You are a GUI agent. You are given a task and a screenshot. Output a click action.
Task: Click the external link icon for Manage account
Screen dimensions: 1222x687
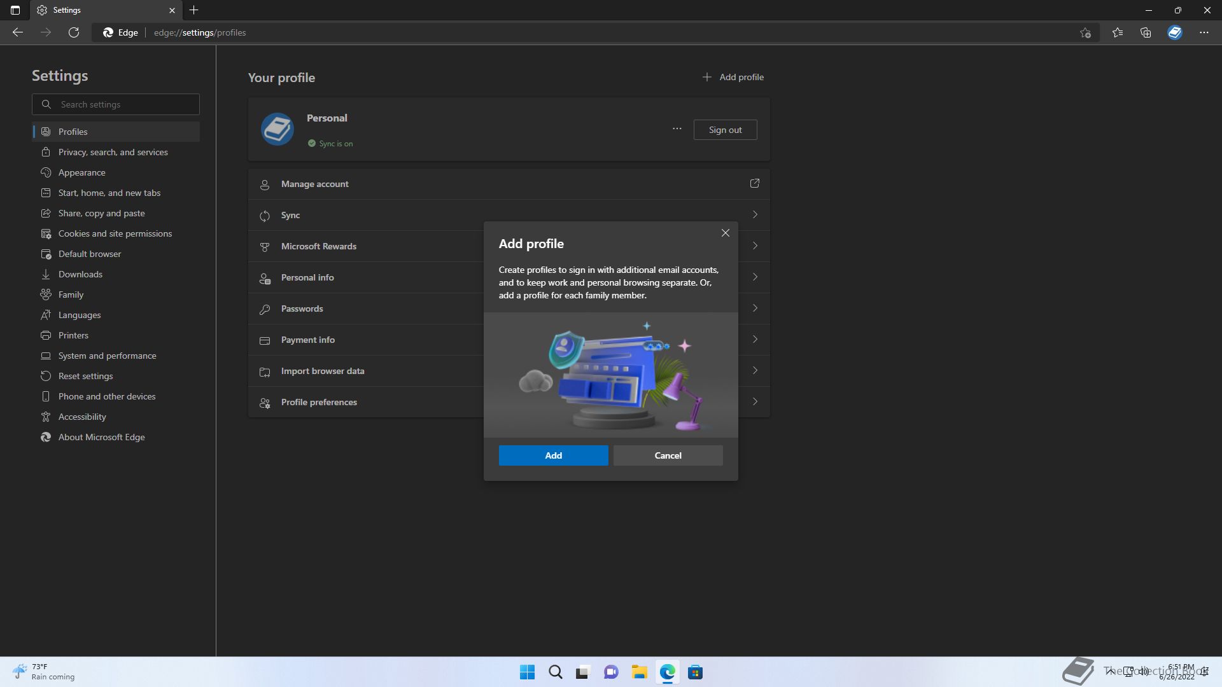tap(755, 183)
